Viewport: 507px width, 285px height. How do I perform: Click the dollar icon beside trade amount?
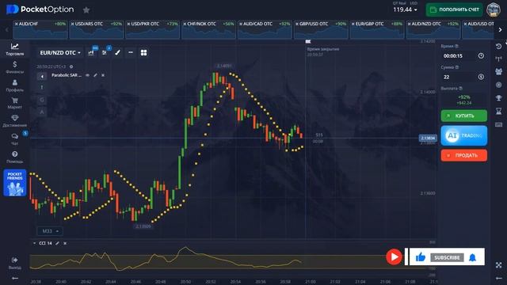[x=481, y=77]
